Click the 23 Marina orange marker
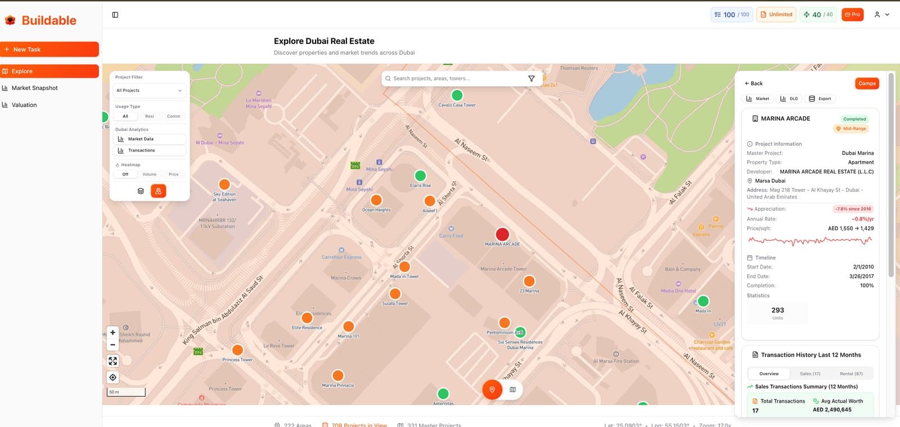 [x=529, y=281]
